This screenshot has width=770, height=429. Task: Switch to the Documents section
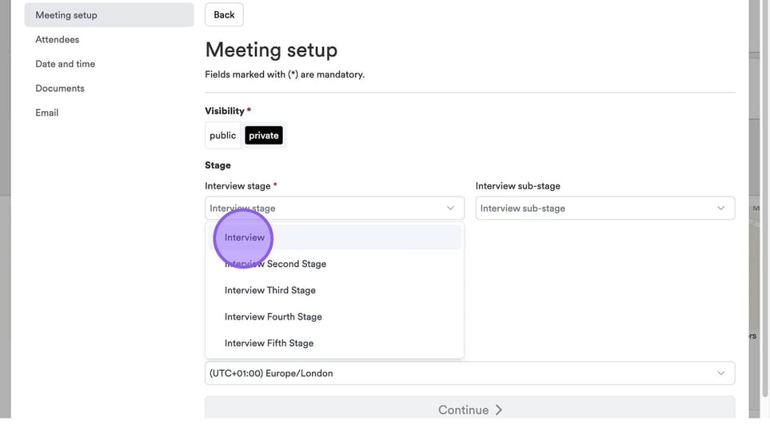coord(60,88)
